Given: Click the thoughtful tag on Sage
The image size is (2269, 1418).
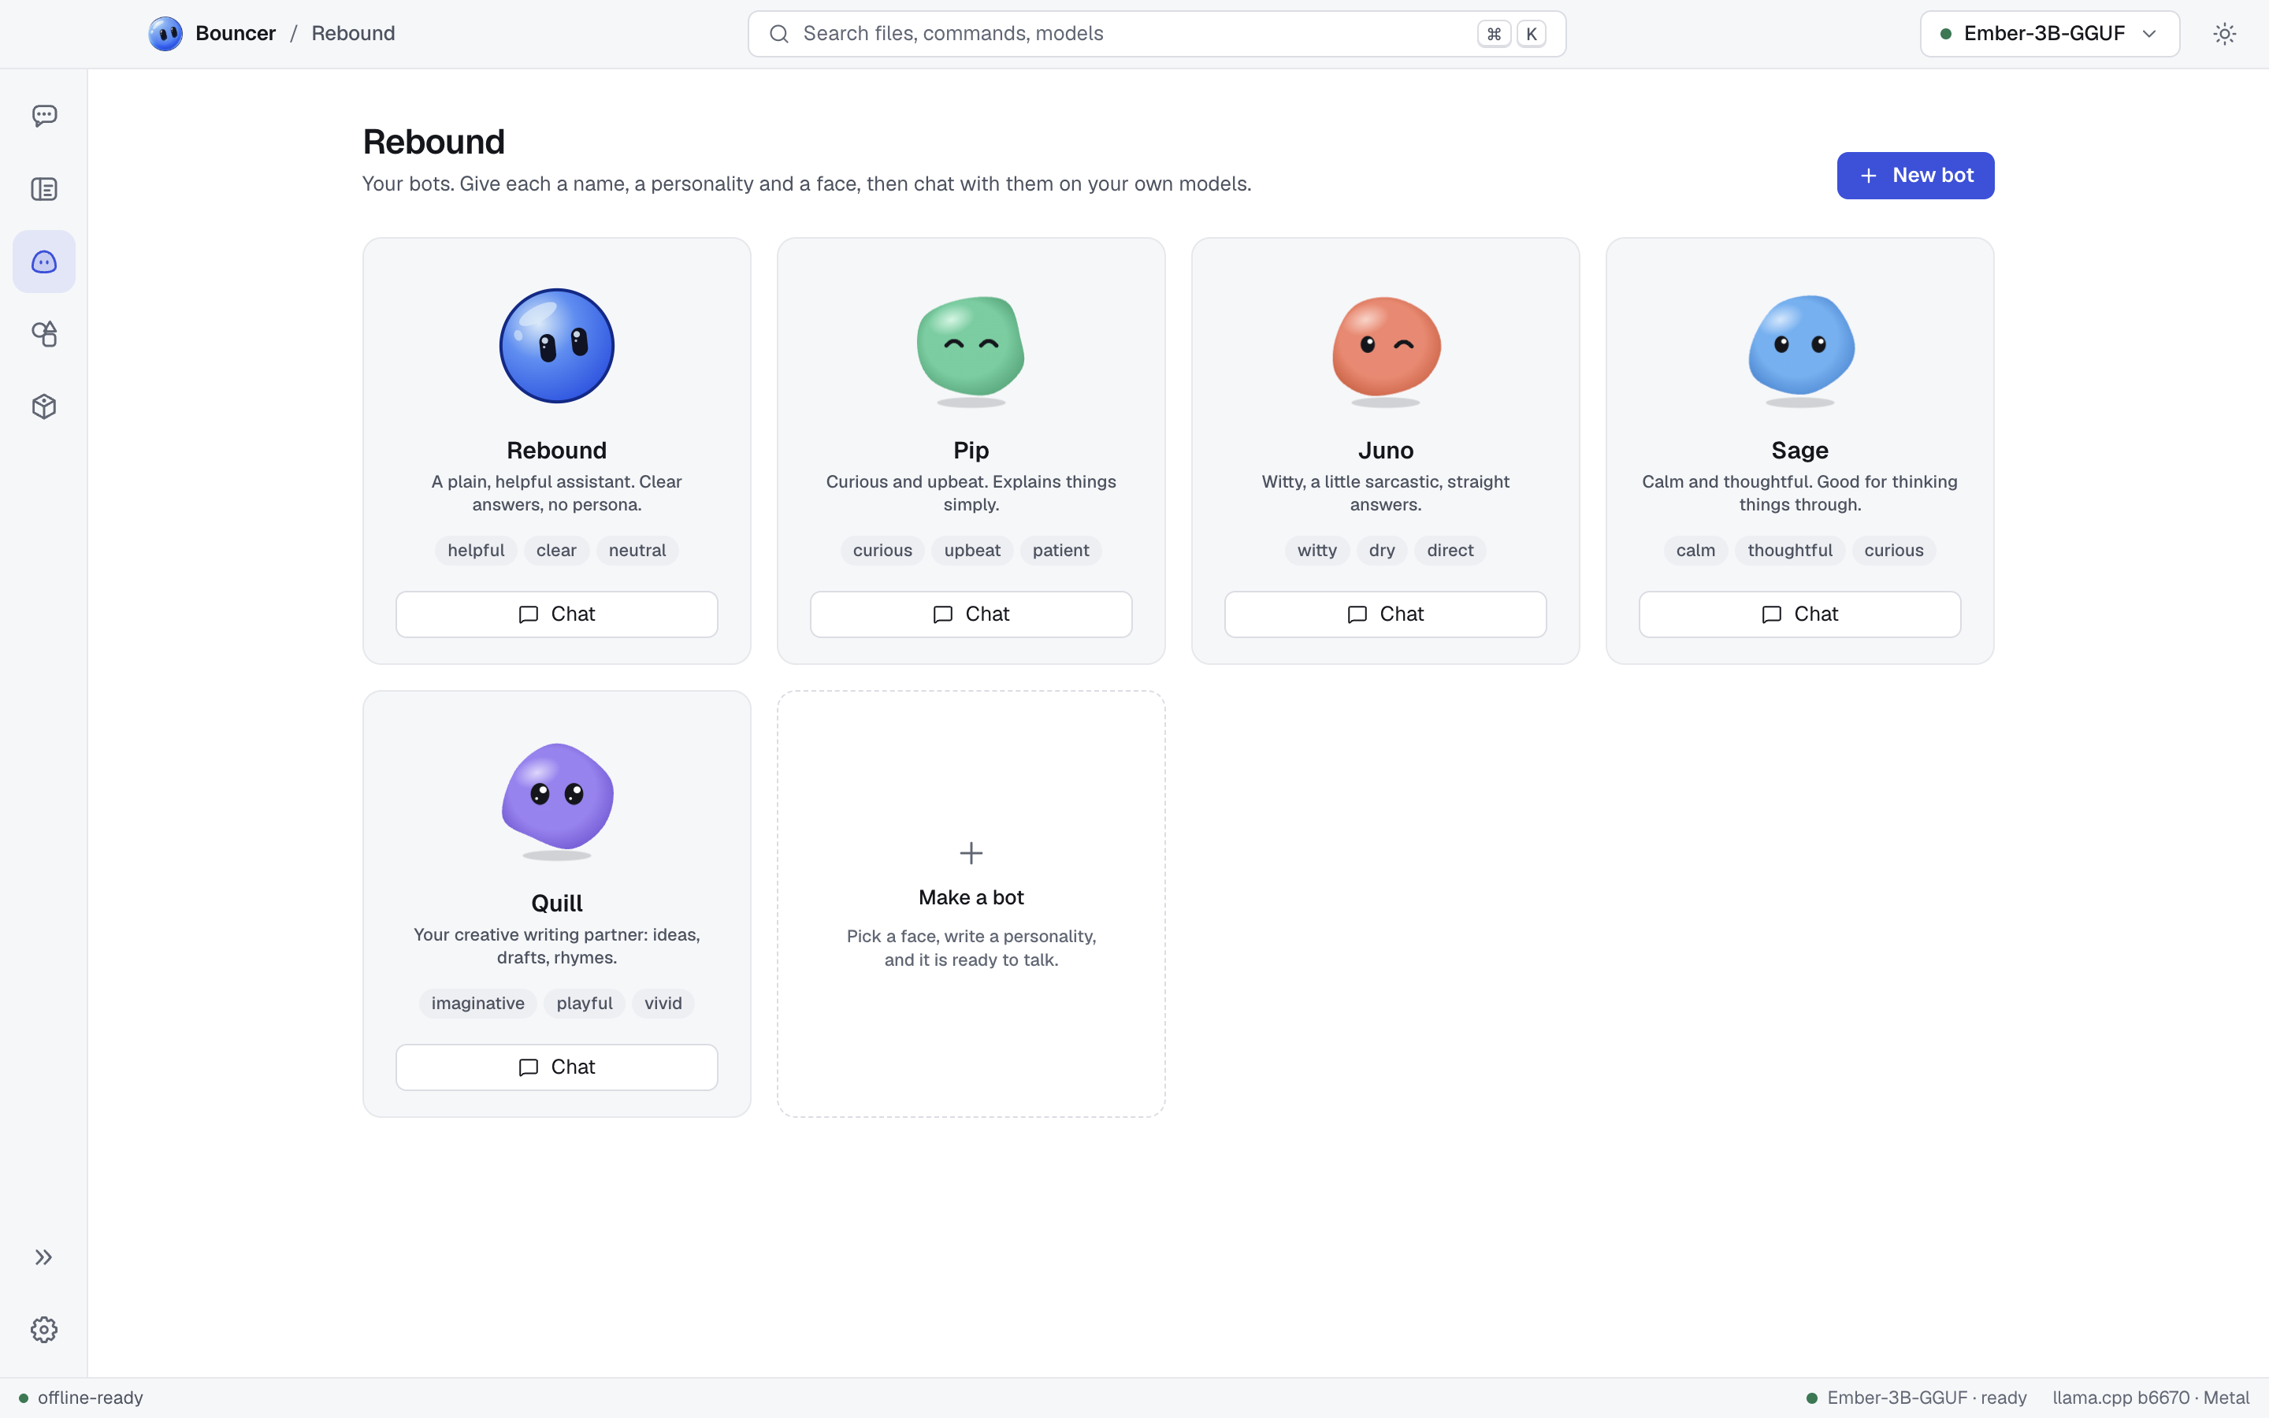Looking at the screenshot, I should (x=1790, y=551).
